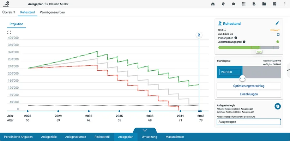The height and width of the screenshot is (141, 290).
Task: Open the three-dot overflow menu
Action: pos(285,4)
